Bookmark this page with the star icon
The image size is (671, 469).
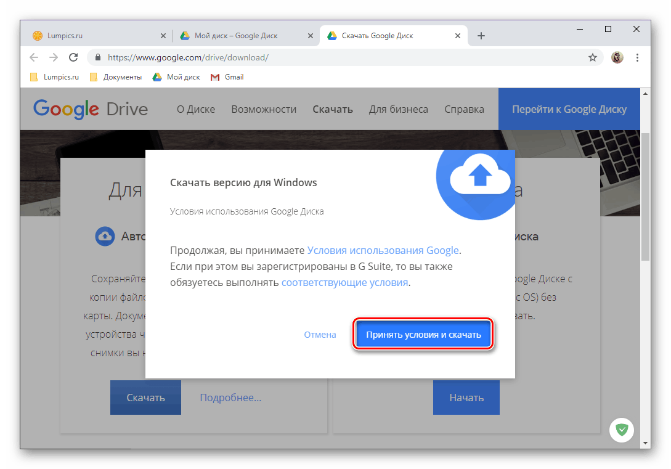tap(593, 57)
